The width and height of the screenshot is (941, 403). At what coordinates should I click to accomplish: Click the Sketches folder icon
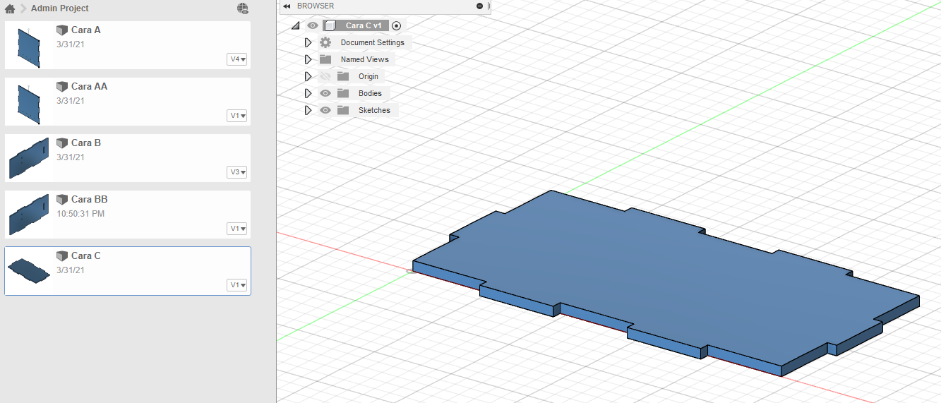point(343,110)
